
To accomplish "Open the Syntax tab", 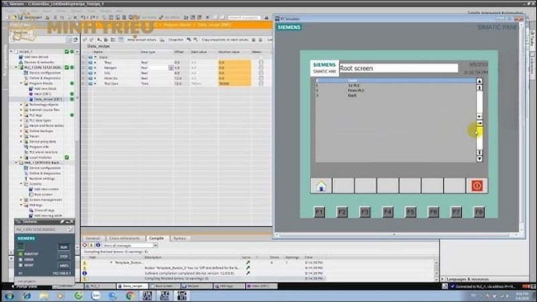I will [x=180, y=238].
